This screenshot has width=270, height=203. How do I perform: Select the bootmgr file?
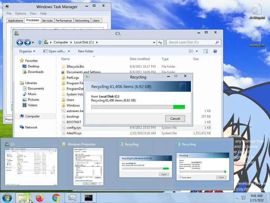pos(71,117)
